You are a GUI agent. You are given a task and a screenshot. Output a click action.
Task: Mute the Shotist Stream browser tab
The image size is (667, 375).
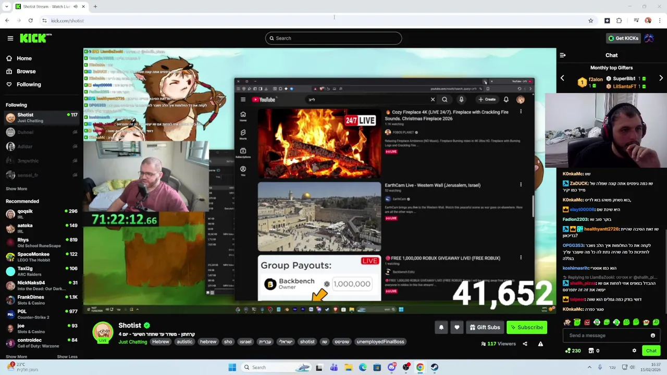(76, 7)
